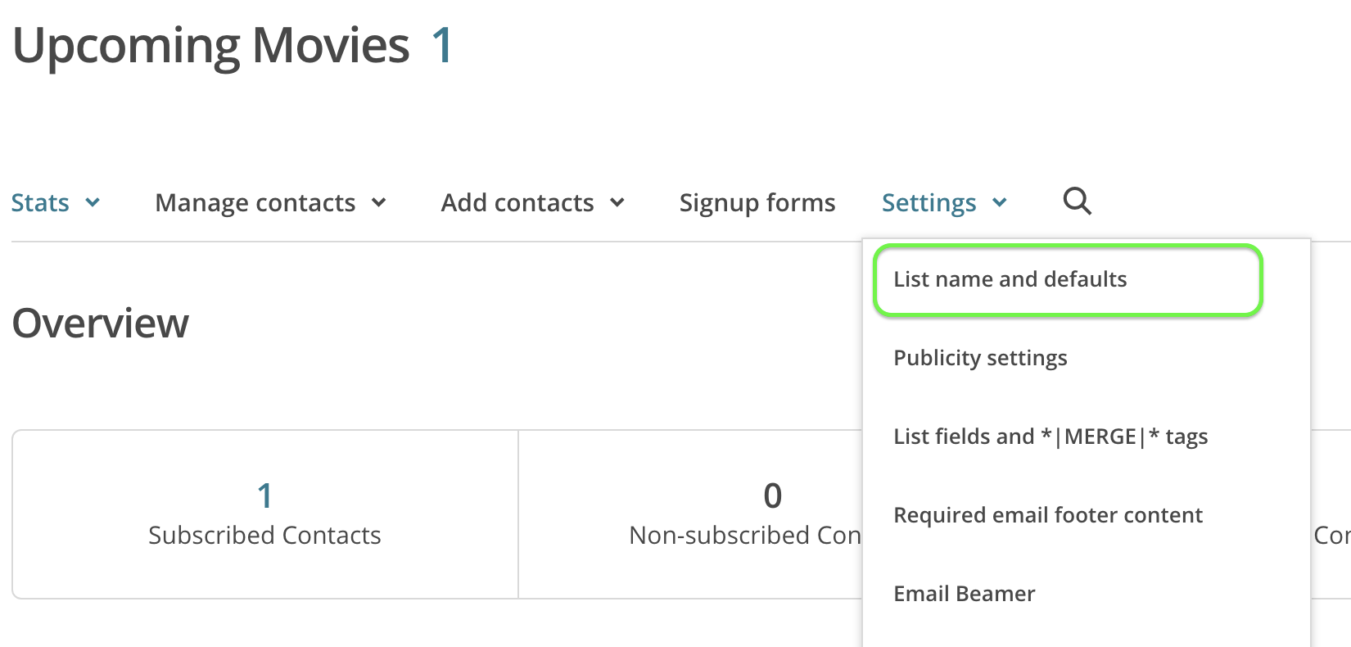Expand the Add contacts dropdown arrow
1351x647 pixels.
617,202
